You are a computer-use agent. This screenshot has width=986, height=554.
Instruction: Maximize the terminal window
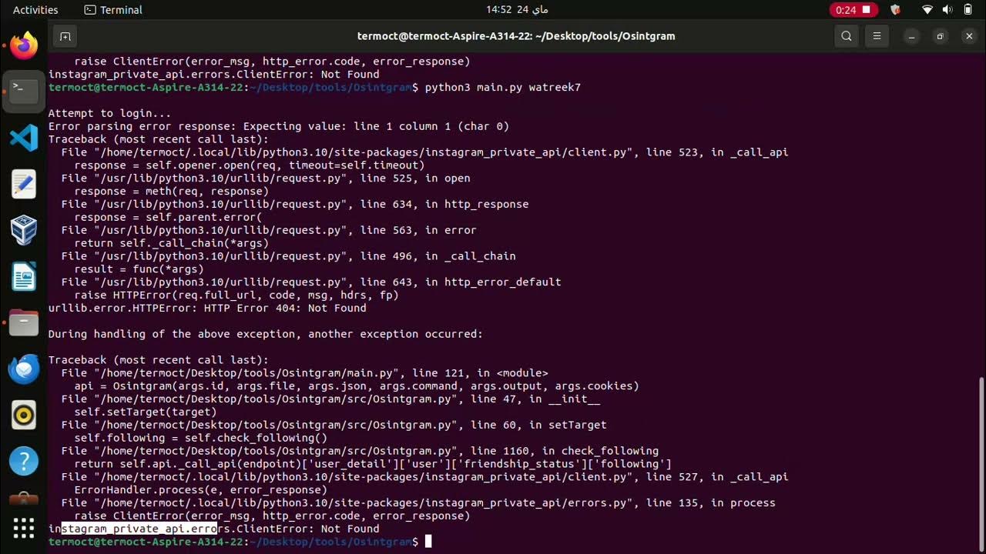click(940, 36)
